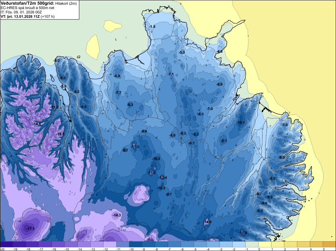Screen dimensions: 336x251
Task: Click the -5.0 temperature value
Action: [x=56, y=60]
